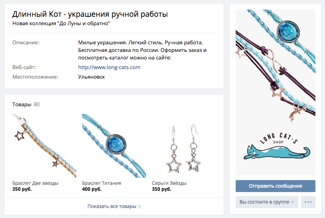This screenshot has width=325, height=218.
Task: Open the Серьги Звёзды earrings image
Action: pos(184,146)
